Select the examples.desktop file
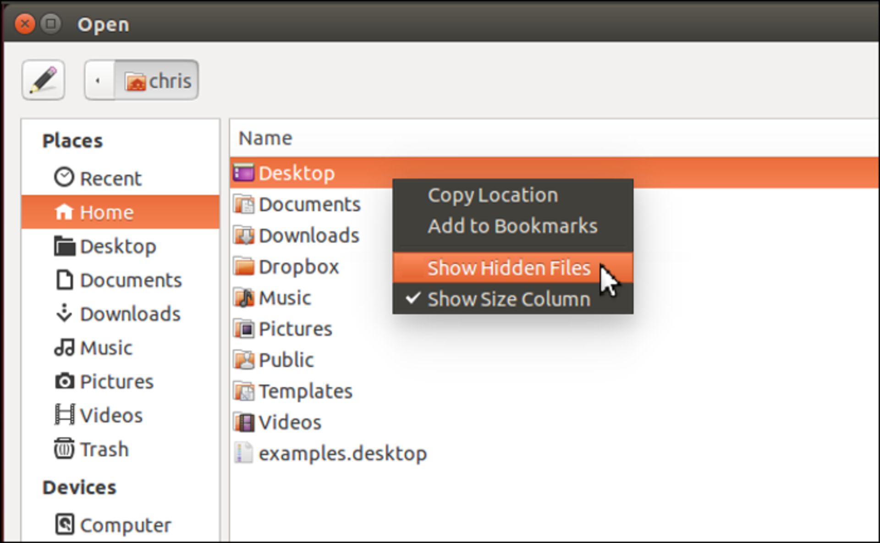 [342, 453]
